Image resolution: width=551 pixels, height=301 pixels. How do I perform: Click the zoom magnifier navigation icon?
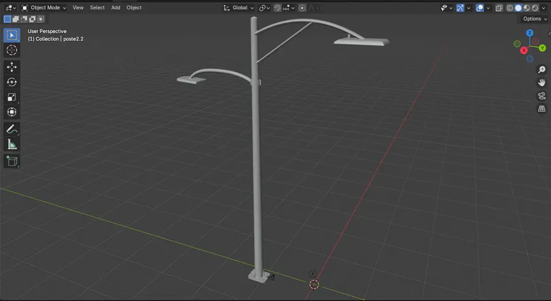click(x=541, y=70)
